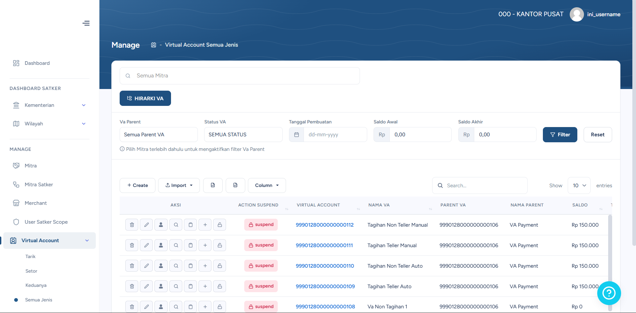The height and width of the screenshot is (313, 636).
Task: Open Va Parent dropdown
Action: click(x=159, y=135)
